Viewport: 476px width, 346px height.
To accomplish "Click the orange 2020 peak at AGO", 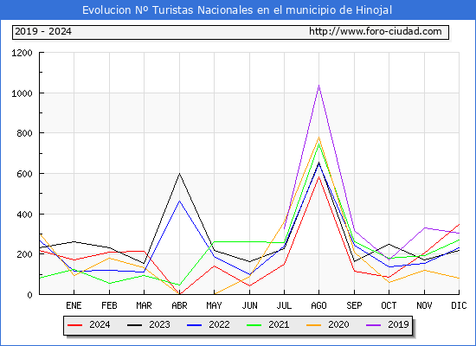I will coord(318,138).
